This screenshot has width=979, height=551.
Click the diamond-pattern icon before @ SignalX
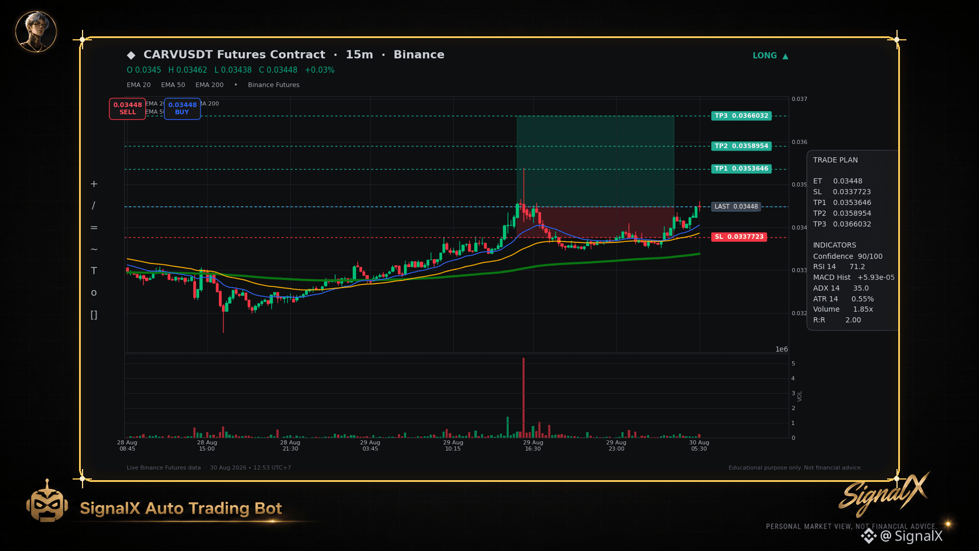coord(869,536)
